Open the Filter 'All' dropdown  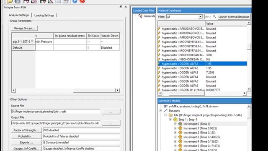(200, 17)
